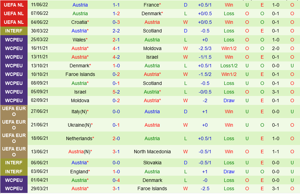Click the North Macedonia team link
300x194 pixels.
[x=152, y=152]
